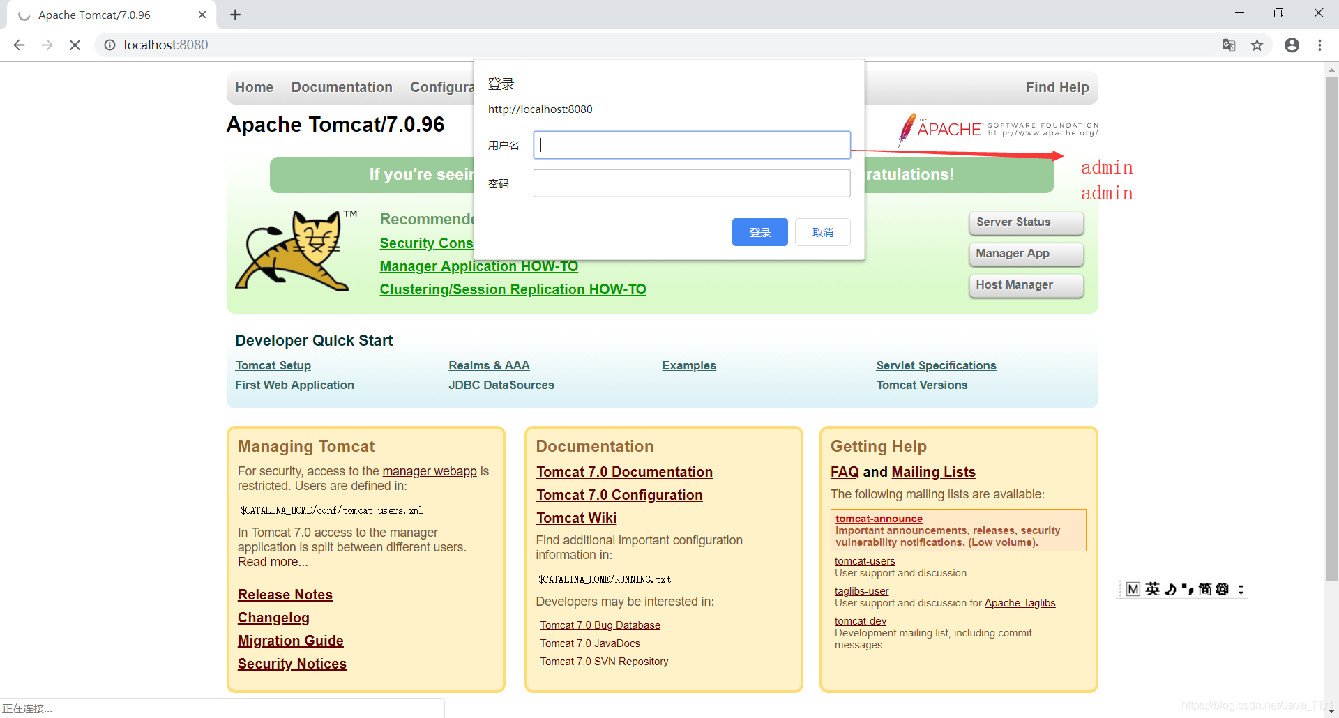Open site information icon beside localhost:8080
Image resolution: width=1339 pixels, height=718 pixels.
109,45
